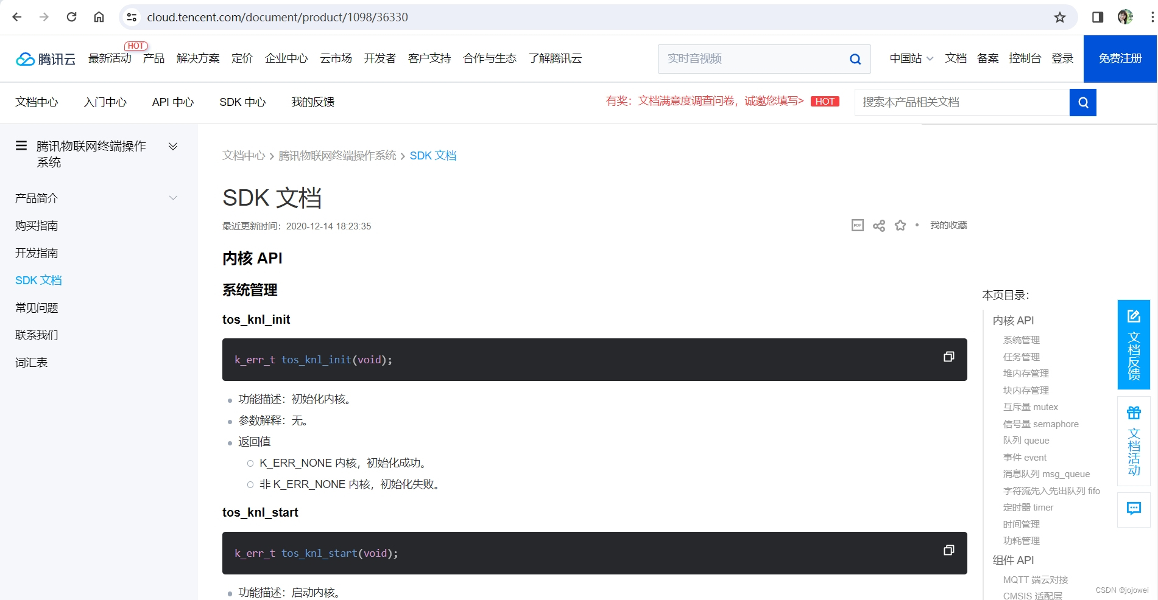Click the sidebar hamburger menu icon
1158x600 pixels.
[x=21, y=145]
